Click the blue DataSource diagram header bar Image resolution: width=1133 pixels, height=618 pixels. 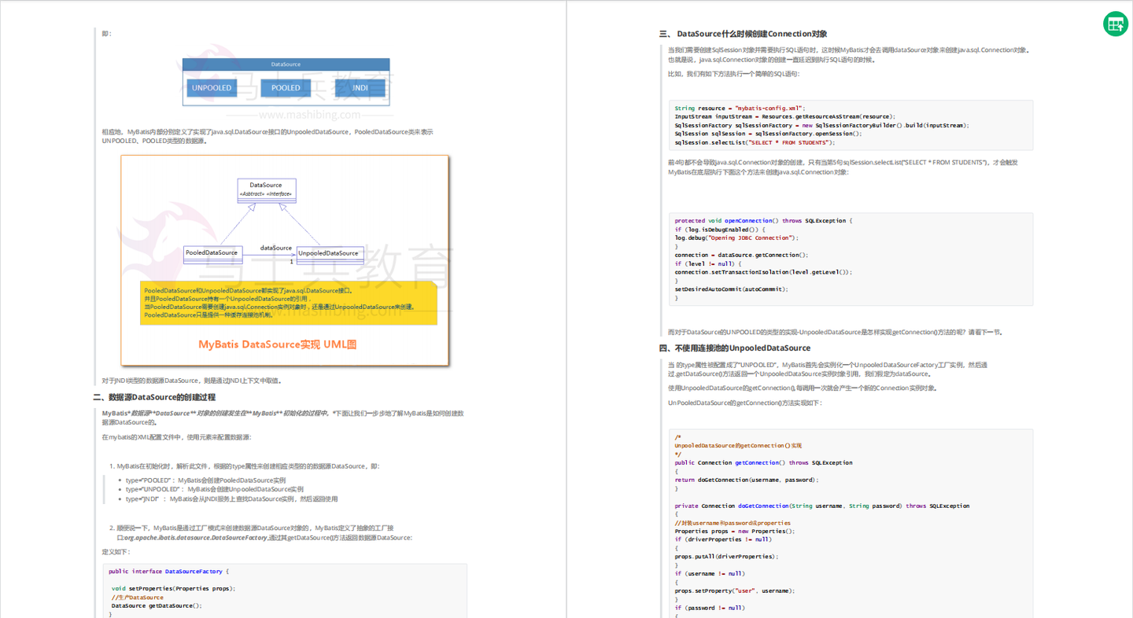coord(286,64)
